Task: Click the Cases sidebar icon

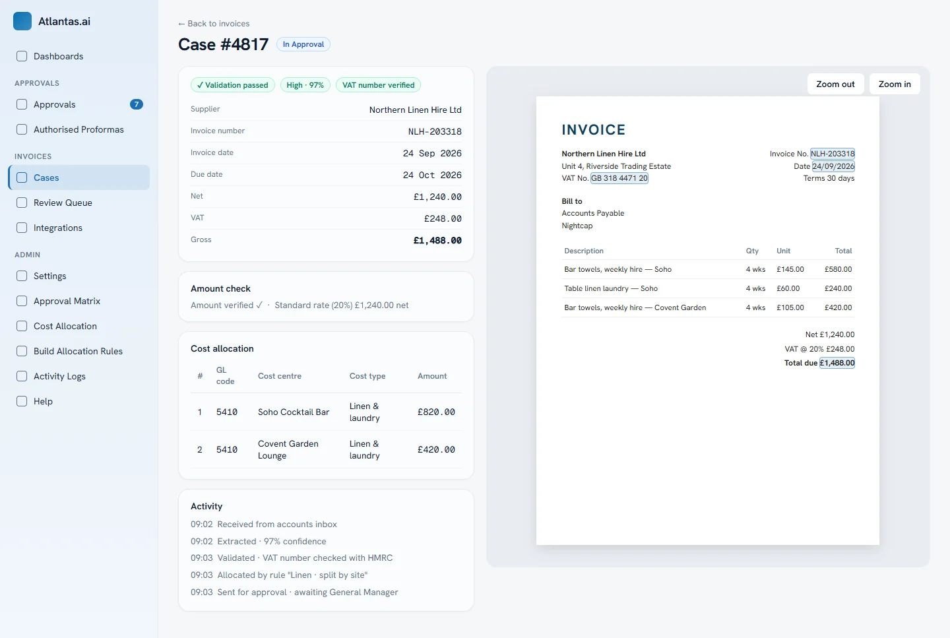Action: pos(22,177)
